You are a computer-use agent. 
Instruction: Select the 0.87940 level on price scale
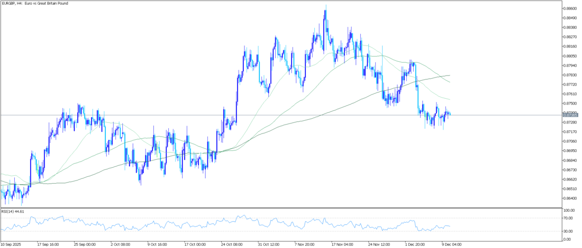(x=570, y=65)
